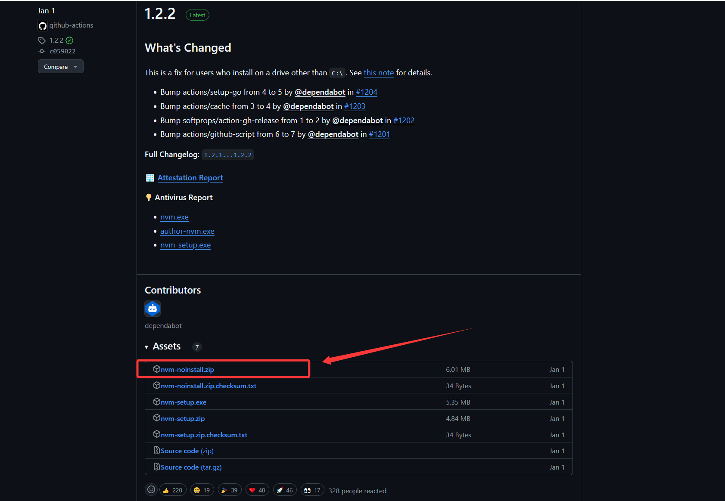Viewport: 725px width, 501px height.
Task: Toggle the hooray reaction with 39
Action: tap(230, 490)
